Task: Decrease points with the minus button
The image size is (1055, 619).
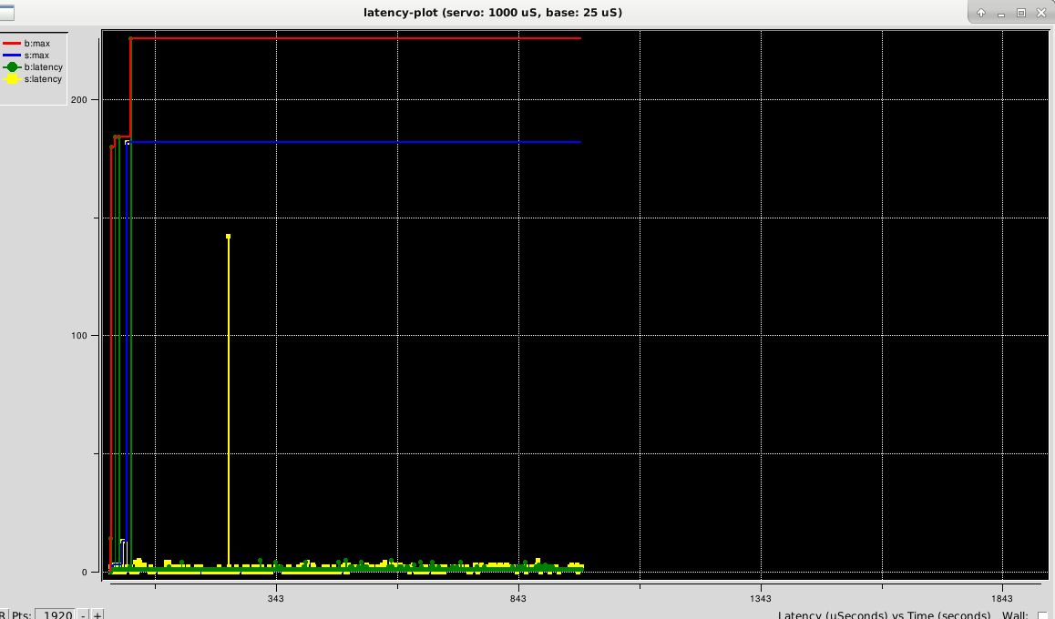Action: tap(83, 614)
